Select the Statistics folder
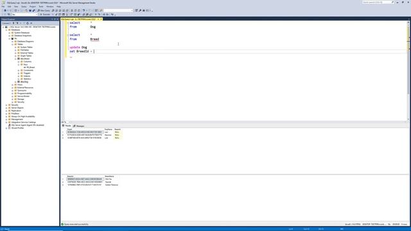Viewport: 411px width, 231px height. 27,79
